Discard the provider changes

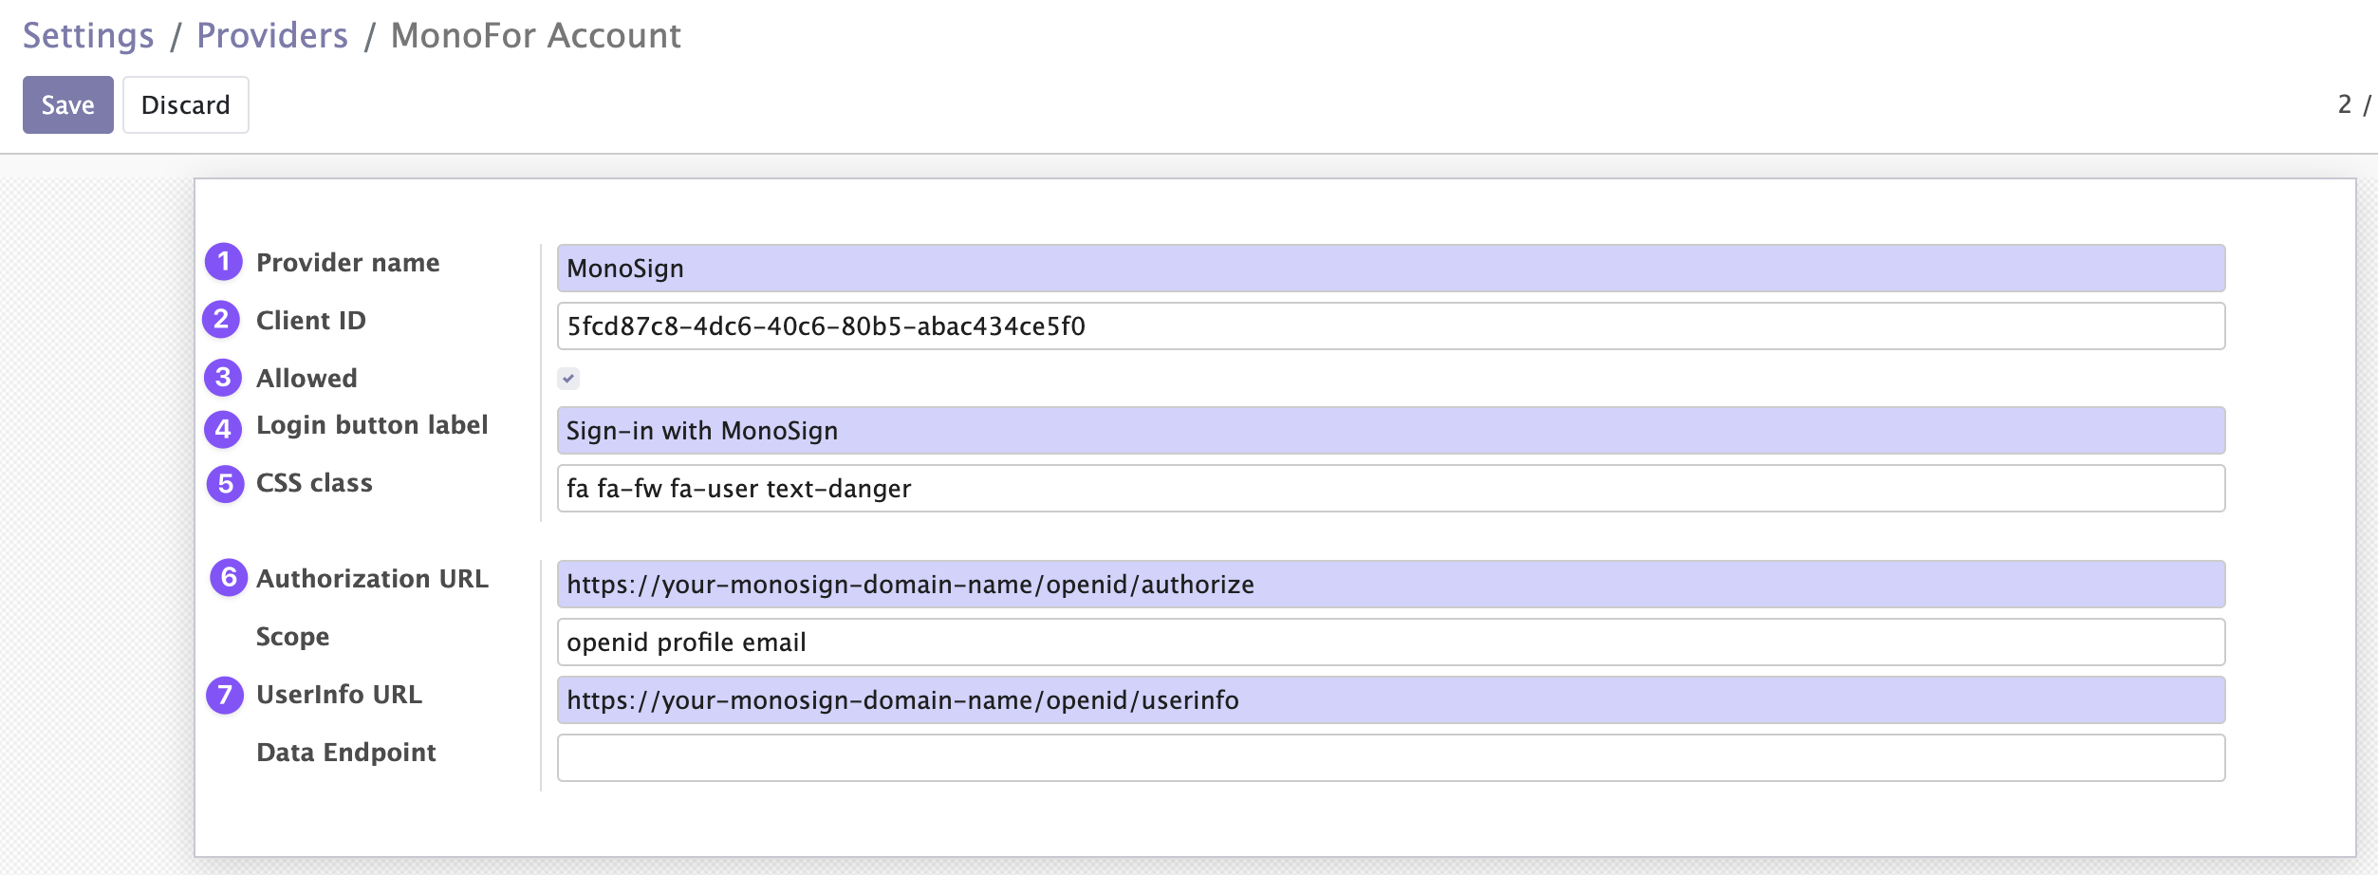(x=185, y=104)
